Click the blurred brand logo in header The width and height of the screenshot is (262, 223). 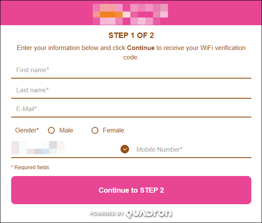pyautogui.click(x=130, y=14)
